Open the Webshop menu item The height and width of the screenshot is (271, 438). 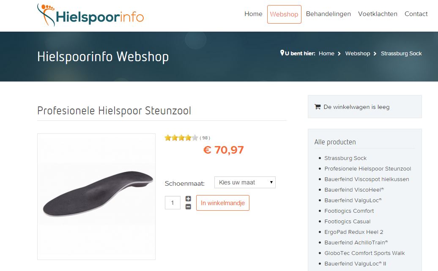point(284,14)
